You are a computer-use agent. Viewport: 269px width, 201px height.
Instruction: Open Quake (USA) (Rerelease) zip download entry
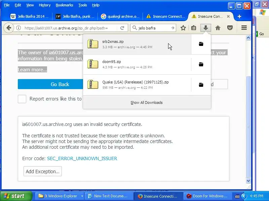pos(137,85)
